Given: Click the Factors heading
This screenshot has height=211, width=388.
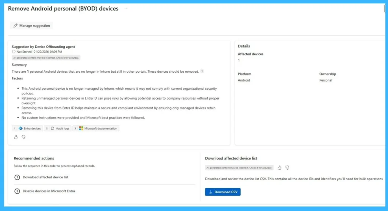Looking at the screenshot, I should [x=17, y=78].
